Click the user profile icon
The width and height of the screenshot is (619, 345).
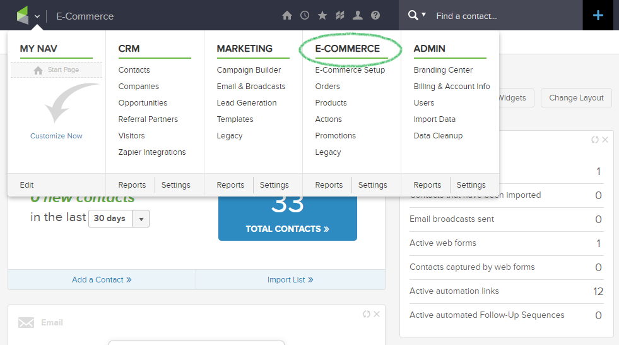point(358,15)
